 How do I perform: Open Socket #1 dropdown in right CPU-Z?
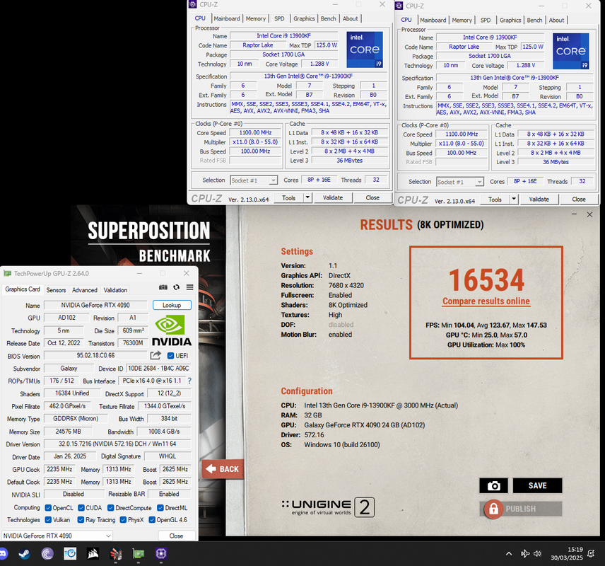(460, 182)
